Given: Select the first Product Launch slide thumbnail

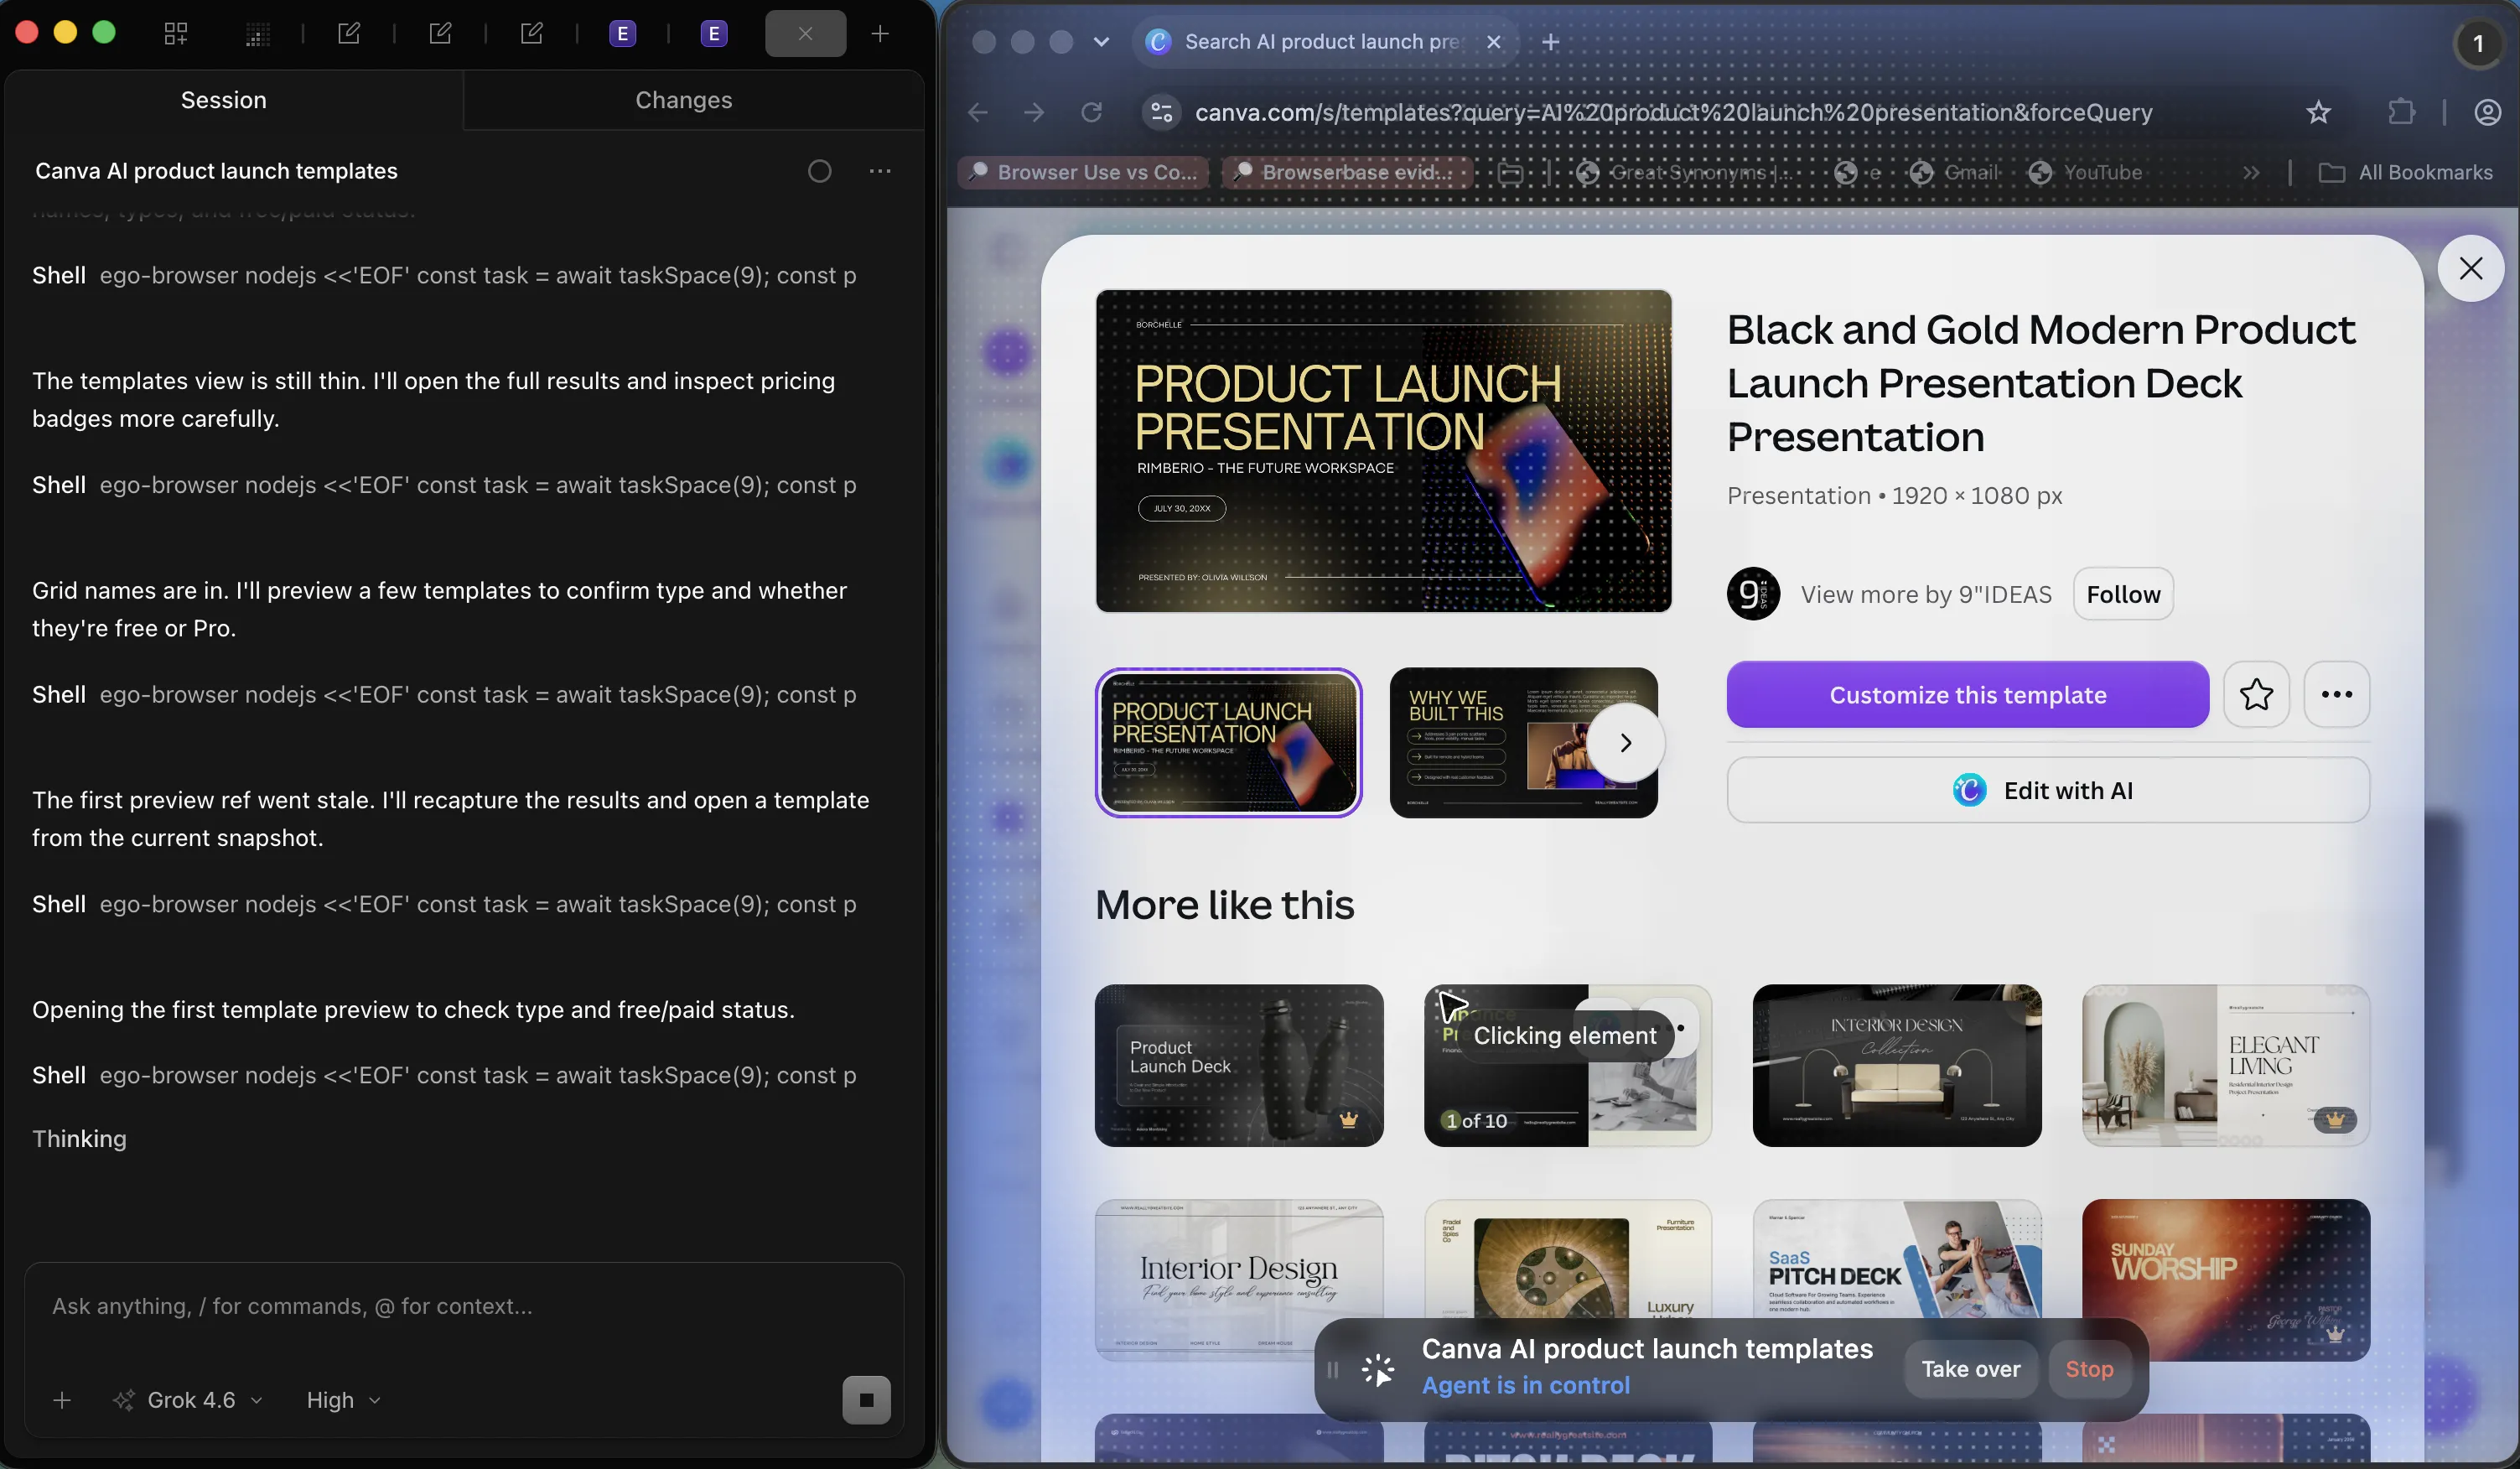Looking at the screenshot, I should coord(1229,742).
